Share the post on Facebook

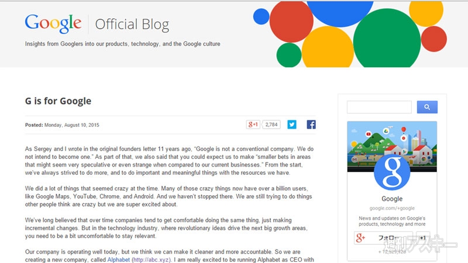[311, 124]
